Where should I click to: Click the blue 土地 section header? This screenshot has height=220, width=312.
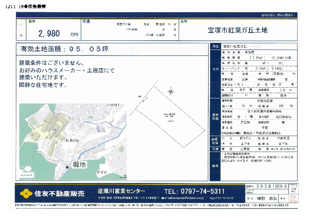(x=215, y=69)
